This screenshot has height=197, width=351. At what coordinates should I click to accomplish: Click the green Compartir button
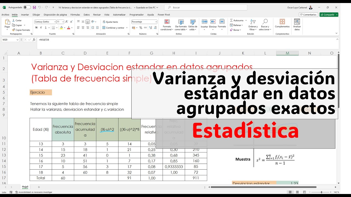coord(329,15)
